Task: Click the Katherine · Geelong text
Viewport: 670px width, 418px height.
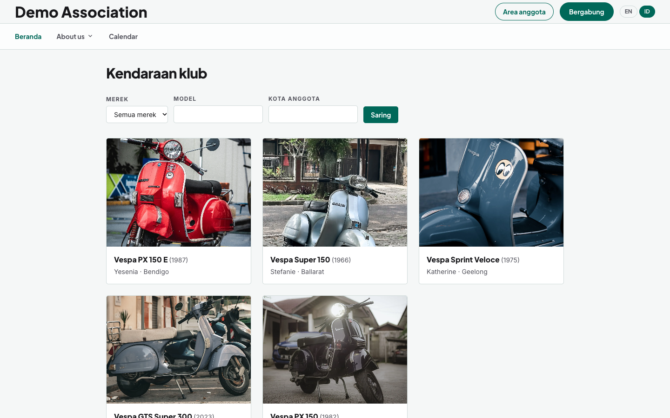Action: point(457,272)
